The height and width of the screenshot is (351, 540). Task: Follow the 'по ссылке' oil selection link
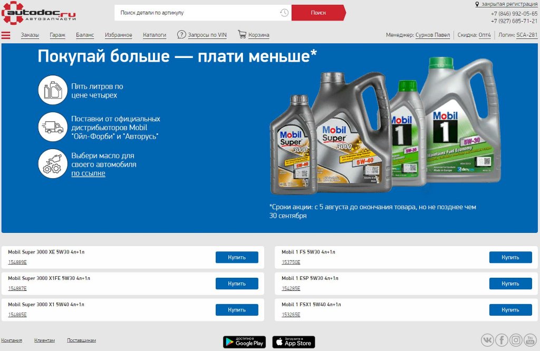[x=88, y=173]
